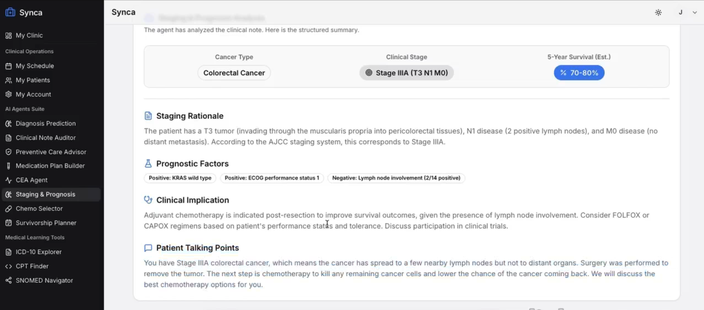The width and height of the screenshot is (704, 310).
Task: Select Staging & Prognosis sidebar item
Action: click(x=51, y=194)
